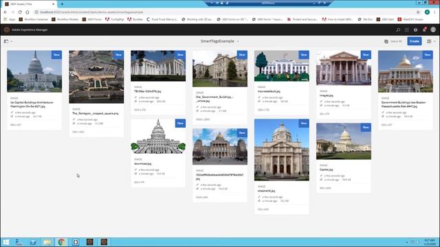Select the black-and-white Capitol drawing thumbnail
Screen dimensions: 440x247
point(158,137)
